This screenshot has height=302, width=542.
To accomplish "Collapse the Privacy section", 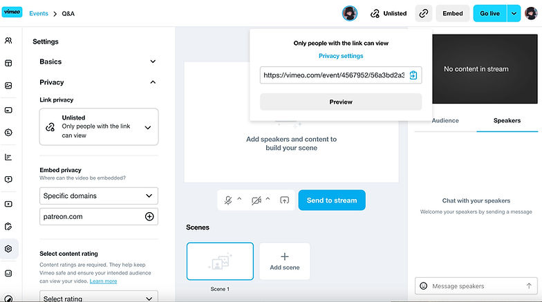I will [x=153, y=82].
